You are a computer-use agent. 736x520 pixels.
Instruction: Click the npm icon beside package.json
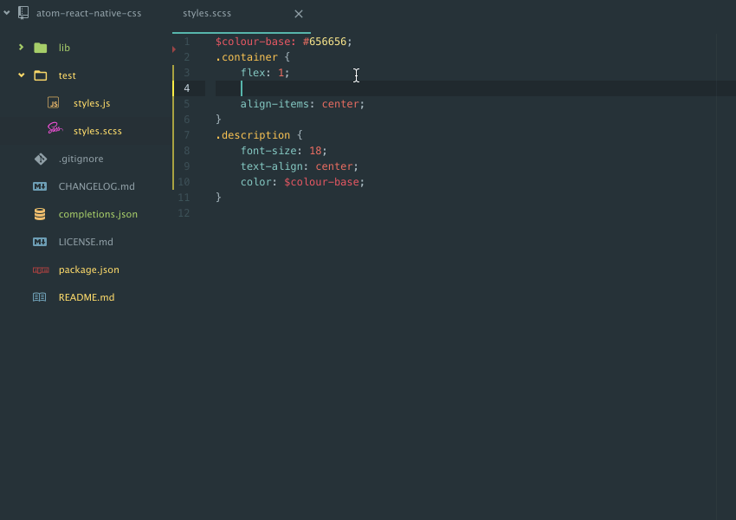[41, 270]
